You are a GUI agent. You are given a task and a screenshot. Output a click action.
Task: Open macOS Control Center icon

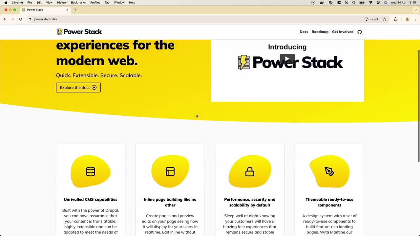point(378,3)
